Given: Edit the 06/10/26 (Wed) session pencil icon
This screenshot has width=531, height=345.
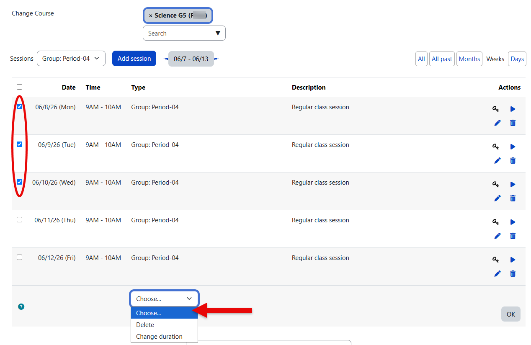Looking at the screenshot, I should [497, 198].
